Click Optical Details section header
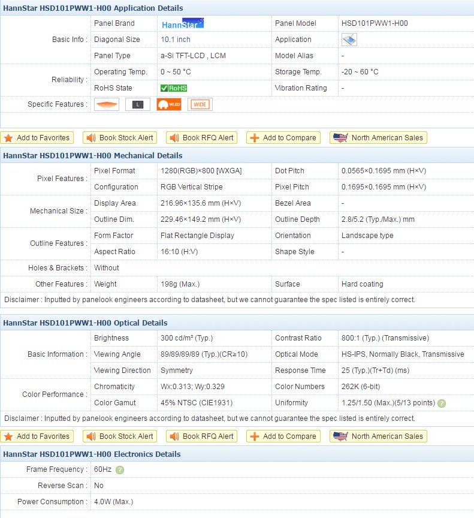 (x=237, y=323)
